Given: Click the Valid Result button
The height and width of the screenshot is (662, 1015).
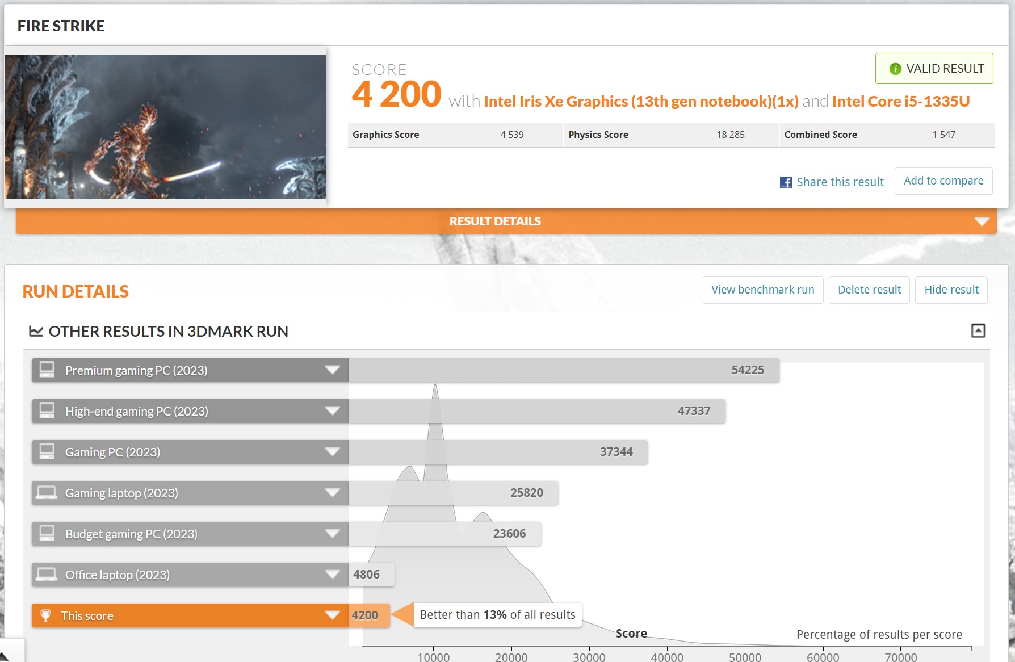Looking at the screenshot, I should tap(934, 69).
